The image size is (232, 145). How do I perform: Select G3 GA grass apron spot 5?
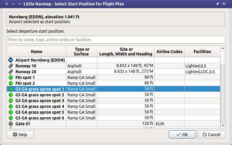pos(114,112)
